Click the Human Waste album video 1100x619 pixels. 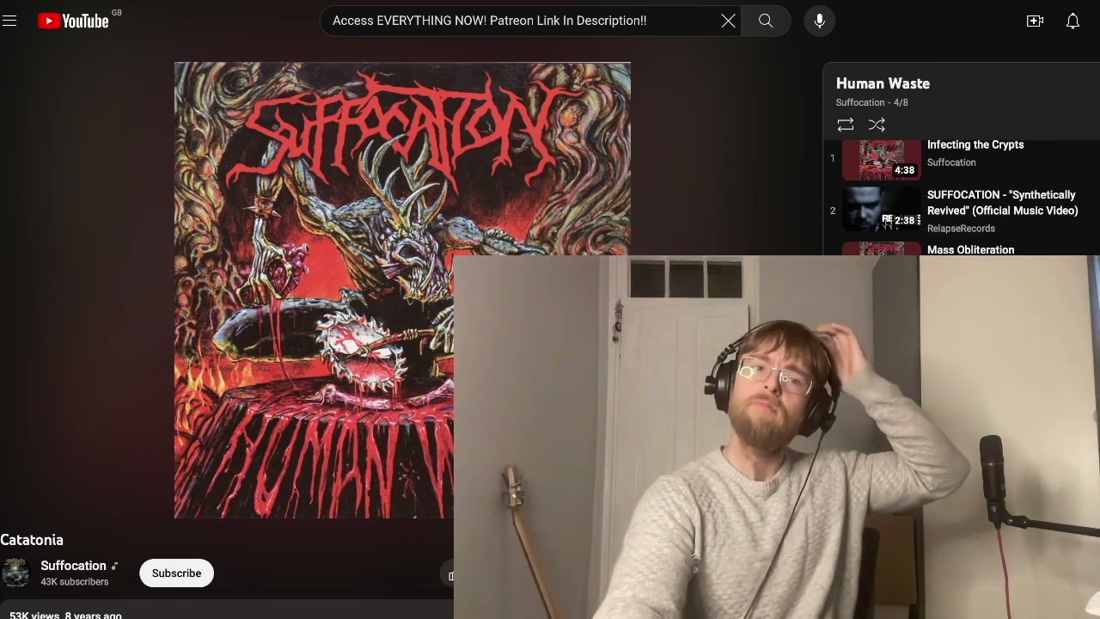click(402, 291)
